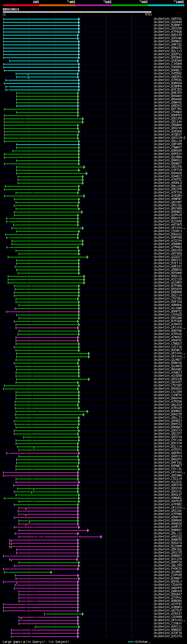Viewport: 187px width, 644px height.
Task: Select alignment label UniRef100_Q9FVH5
Action: click(168, 144)
